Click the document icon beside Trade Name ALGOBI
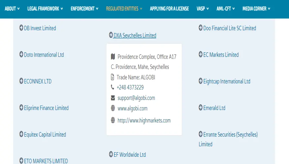This screenshot has height=164, width=289. point(112,77)
